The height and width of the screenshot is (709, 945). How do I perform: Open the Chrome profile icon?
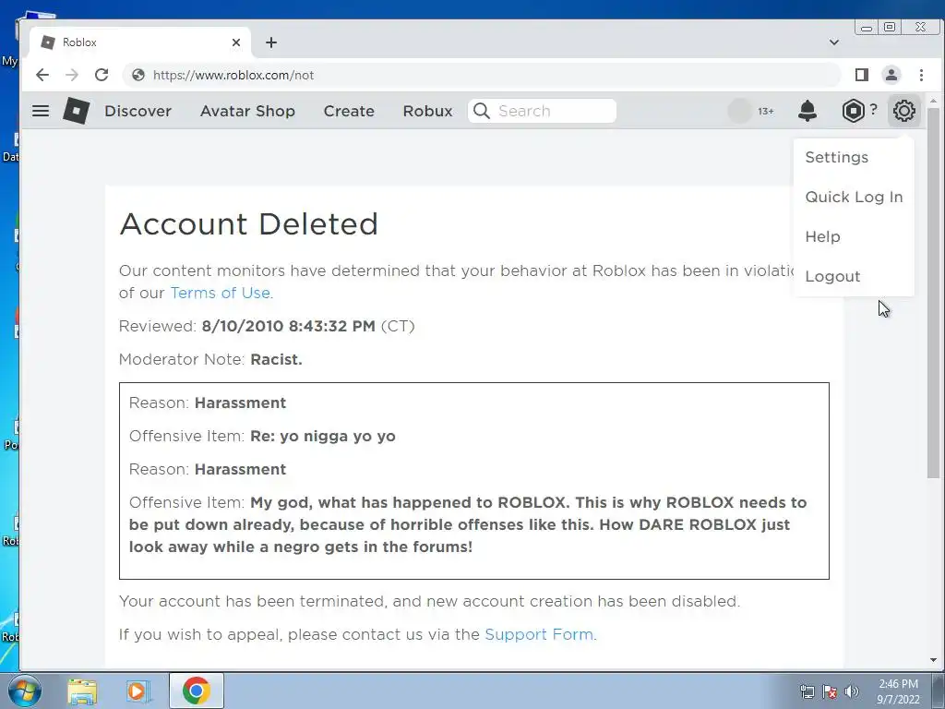[891, 75]
